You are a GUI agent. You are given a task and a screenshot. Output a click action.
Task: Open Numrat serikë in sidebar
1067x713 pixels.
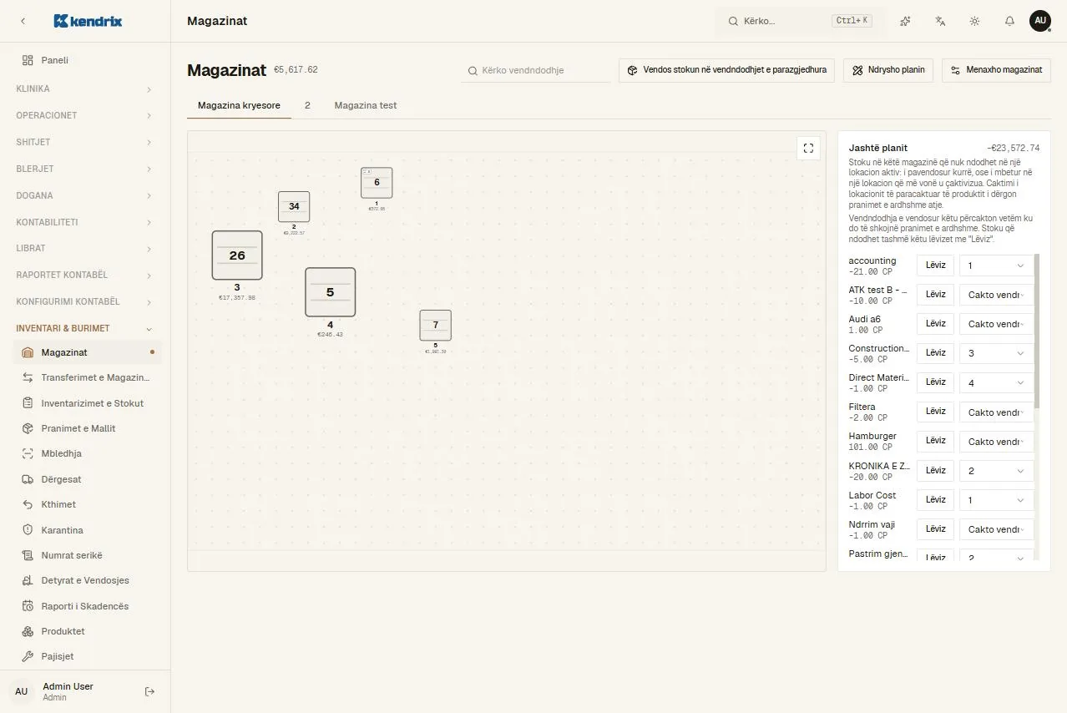[85, 555]
